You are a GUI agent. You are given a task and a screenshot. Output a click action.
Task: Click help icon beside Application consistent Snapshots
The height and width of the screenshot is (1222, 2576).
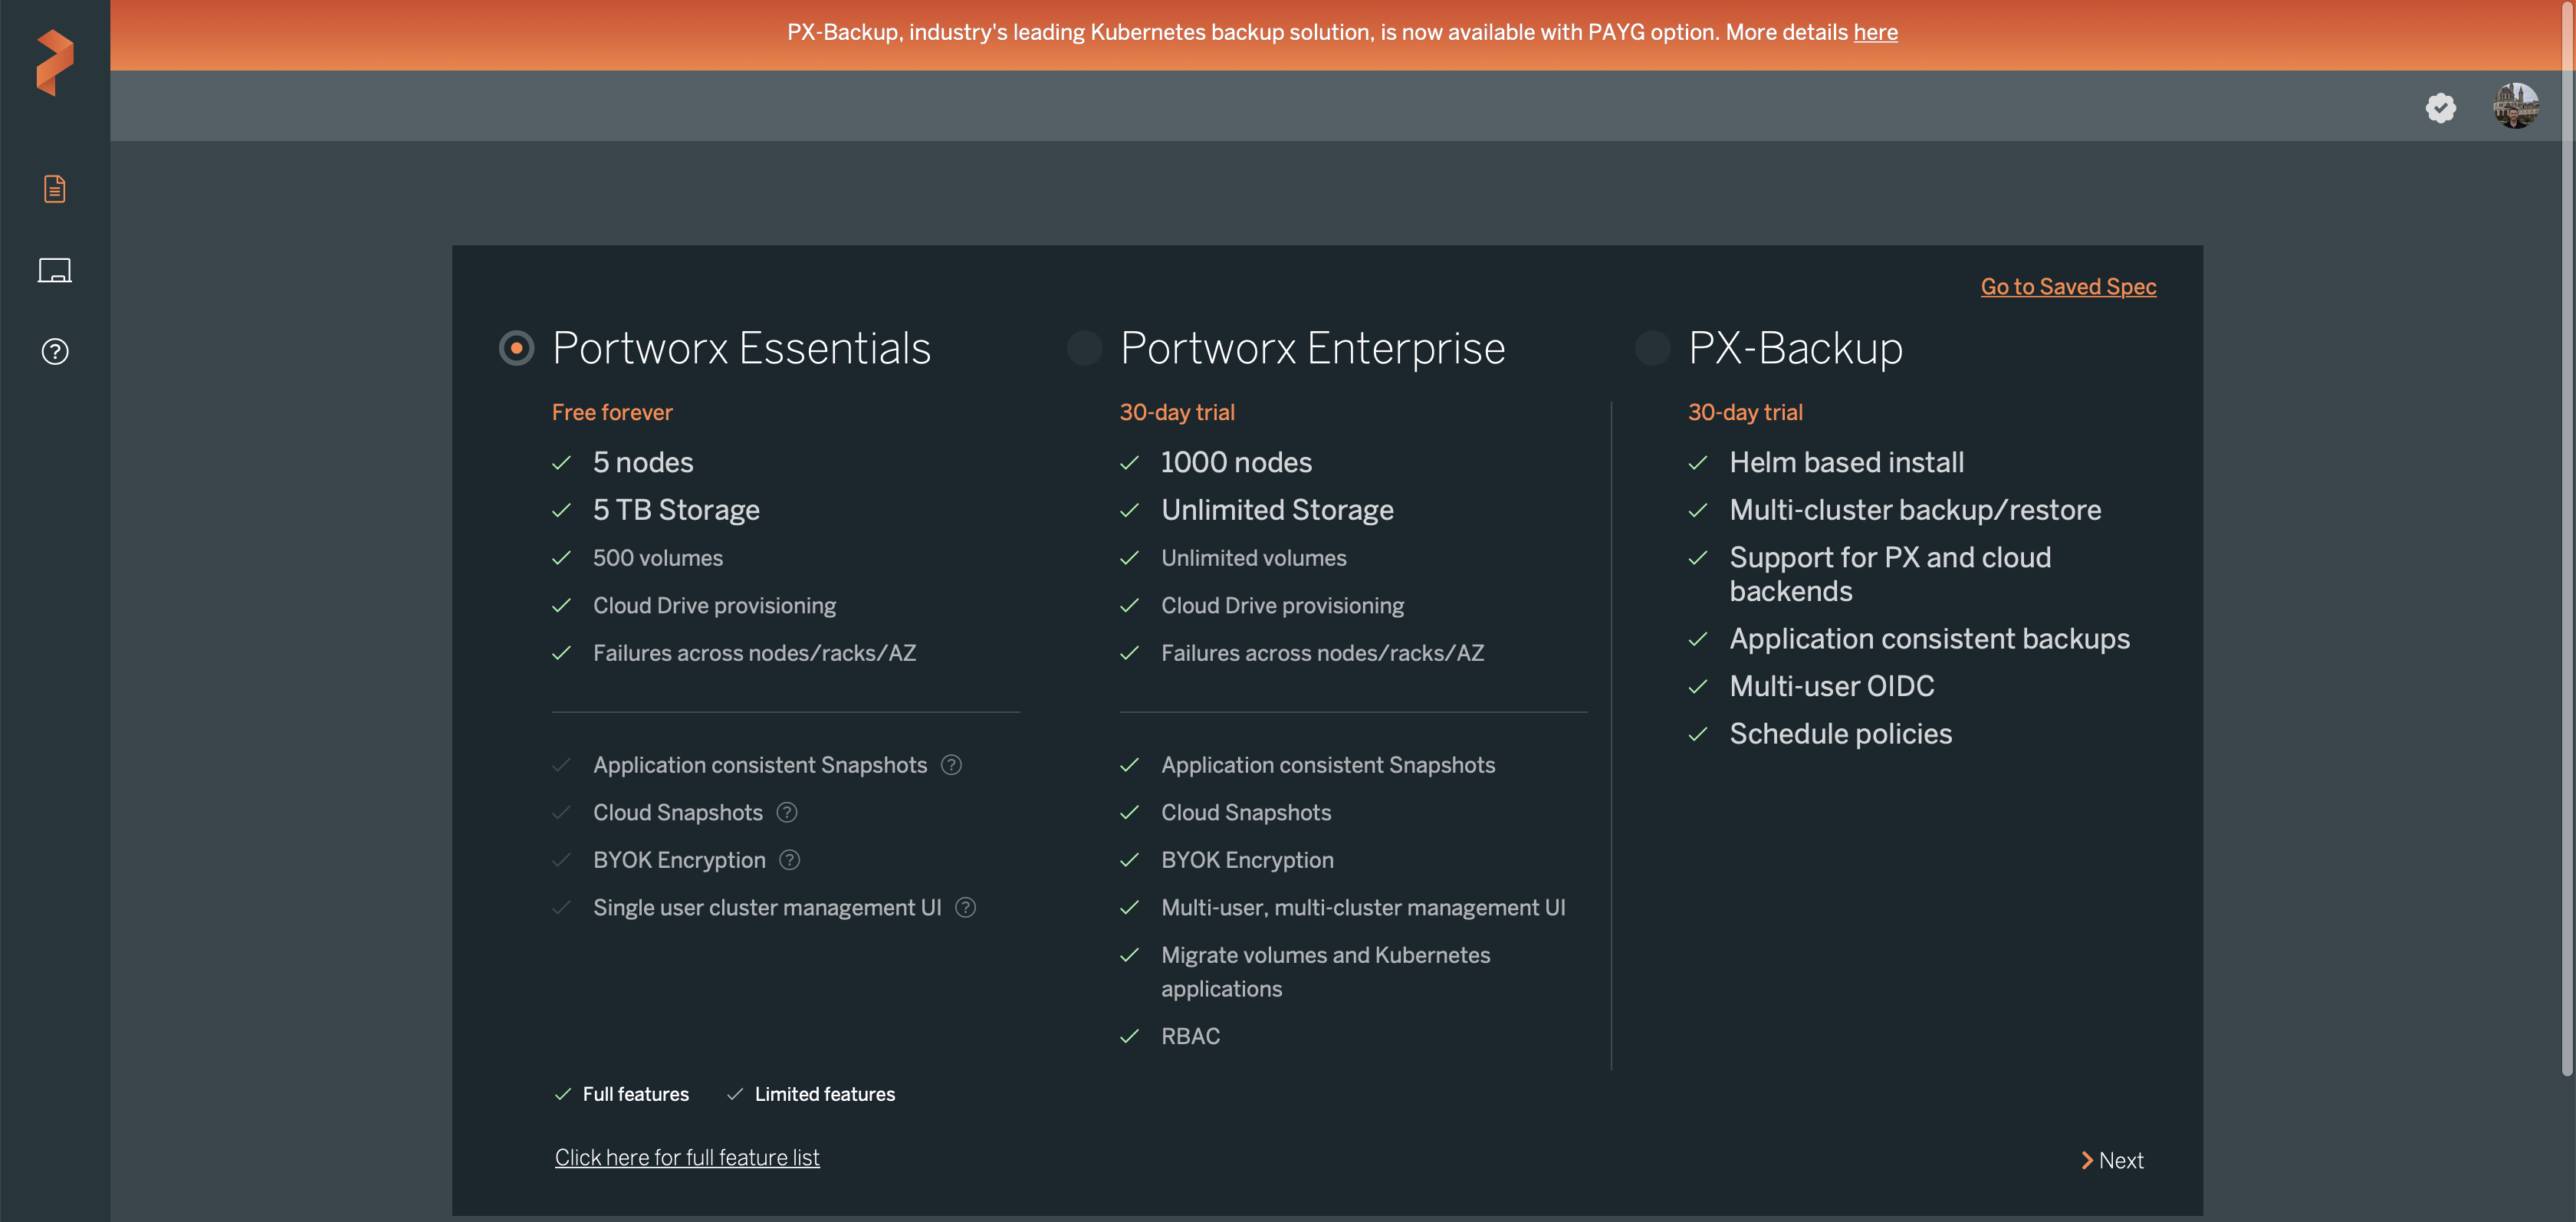[x=951, y=765]
